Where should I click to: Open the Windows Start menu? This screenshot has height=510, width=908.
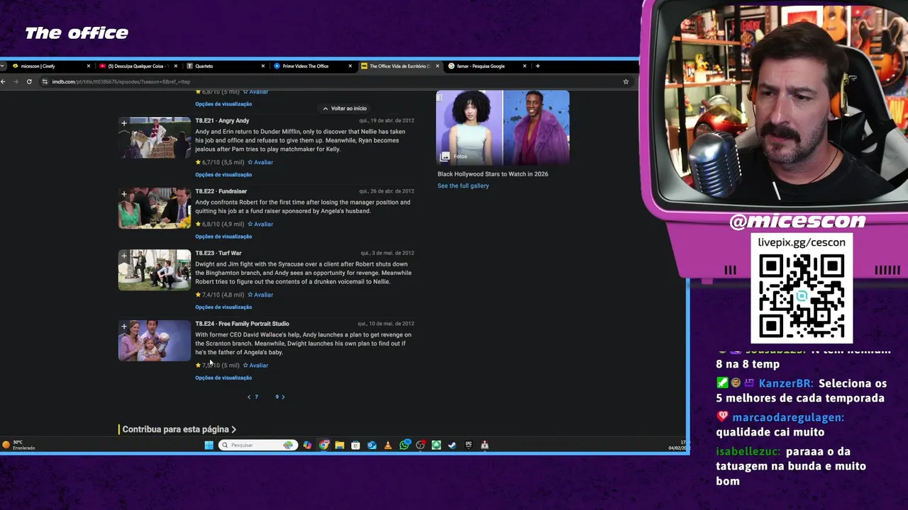click(x=209, y=445)
